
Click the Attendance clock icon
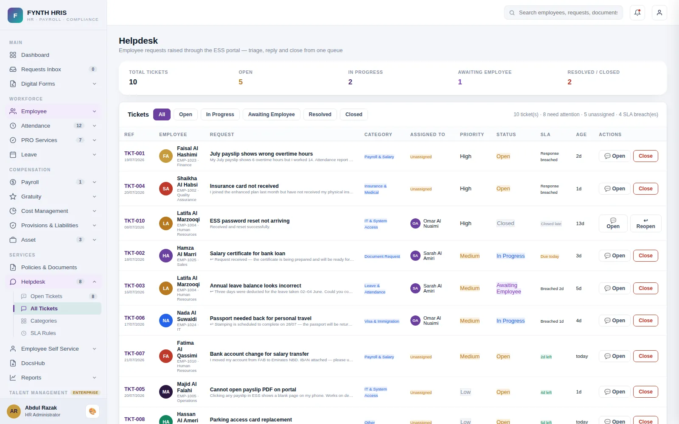point(13,126)
